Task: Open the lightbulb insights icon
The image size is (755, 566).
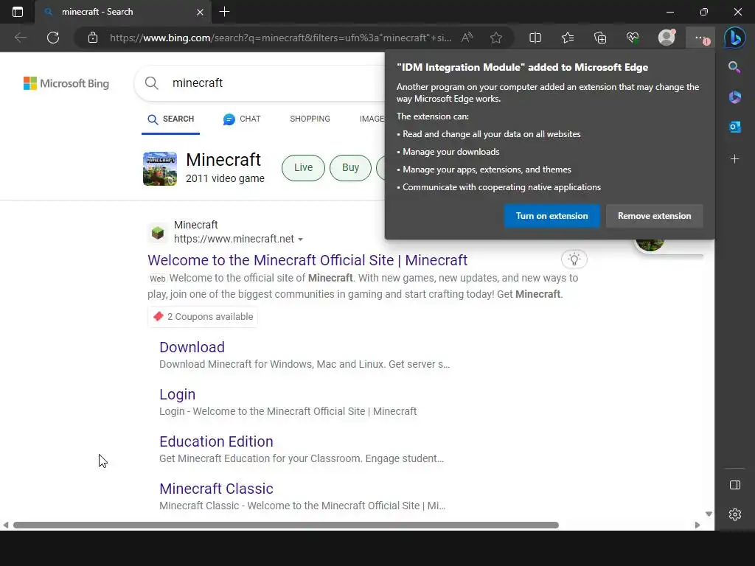Action: (x=574, y=259)
